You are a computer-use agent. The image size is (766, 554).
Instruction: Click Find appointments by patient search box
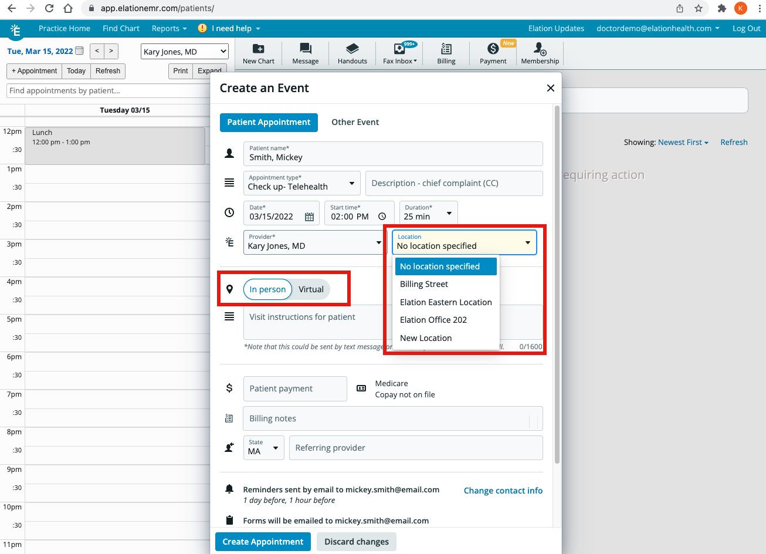click(x=109, y=90)
